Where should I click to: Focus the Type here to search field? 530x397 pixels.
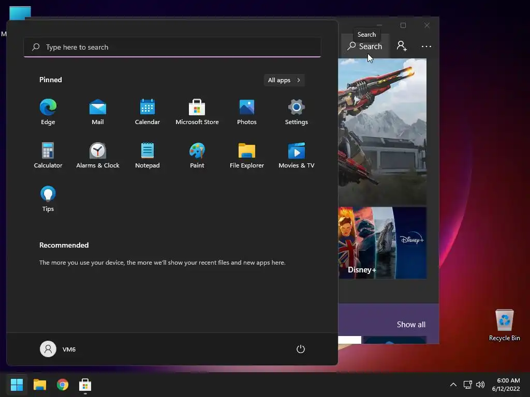point(172,47)
